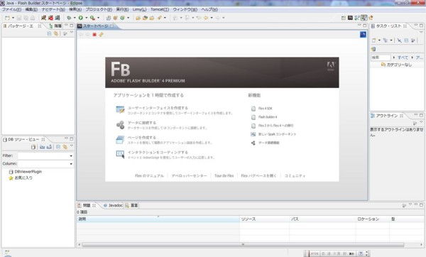
Task: Click the New Task icon in Task List
Action: coord(374,40)
